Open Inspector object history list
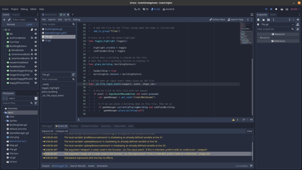Image resolution: width=302 pixels, height=170 pixels. (x=298, y=20)
